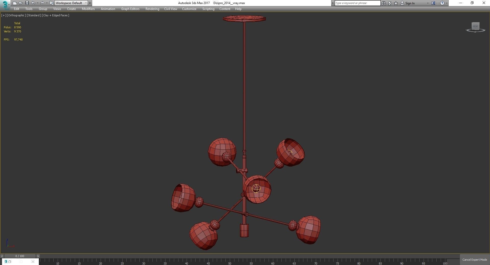The image size is (490, 265).
Task: Select the gizmo on the center lamp shade
Action: [x=256, y=189]
